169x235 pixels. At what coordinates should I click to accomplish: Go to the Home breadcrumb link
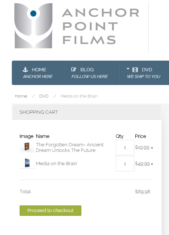point(21,96)
